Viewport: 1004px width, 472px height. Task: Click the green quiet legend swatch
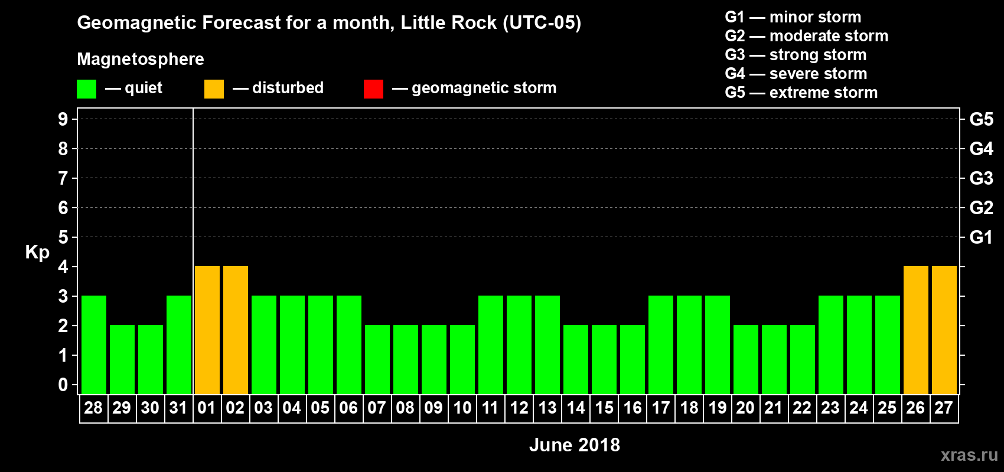click(86, 89)
